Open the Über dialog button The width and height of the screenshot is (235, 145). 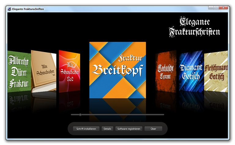point(153,129)
